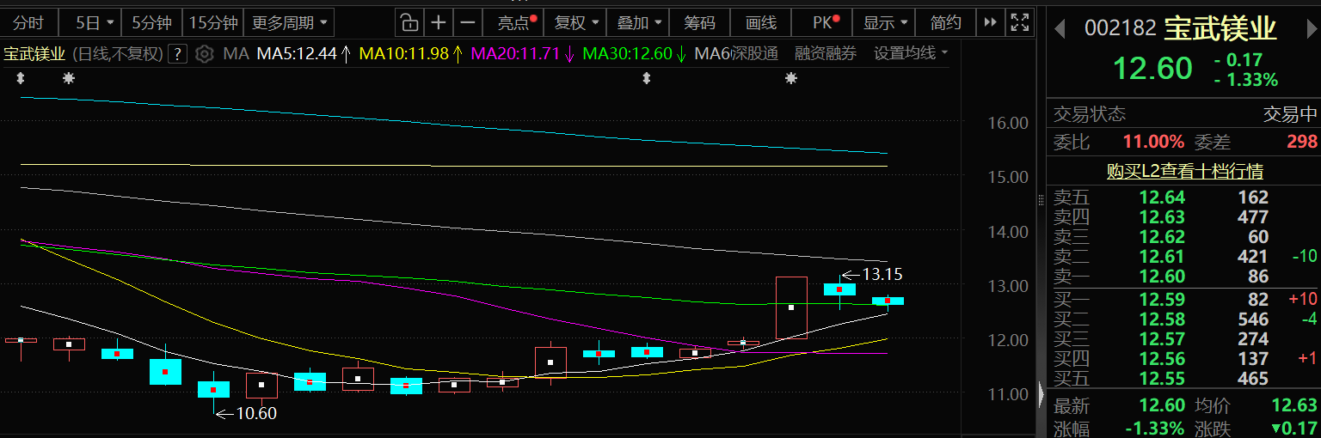Click the 交易中 trading status
The width and height of the screenshot is (1321, 438).
pyautogui.click(x=1290, y=114)
